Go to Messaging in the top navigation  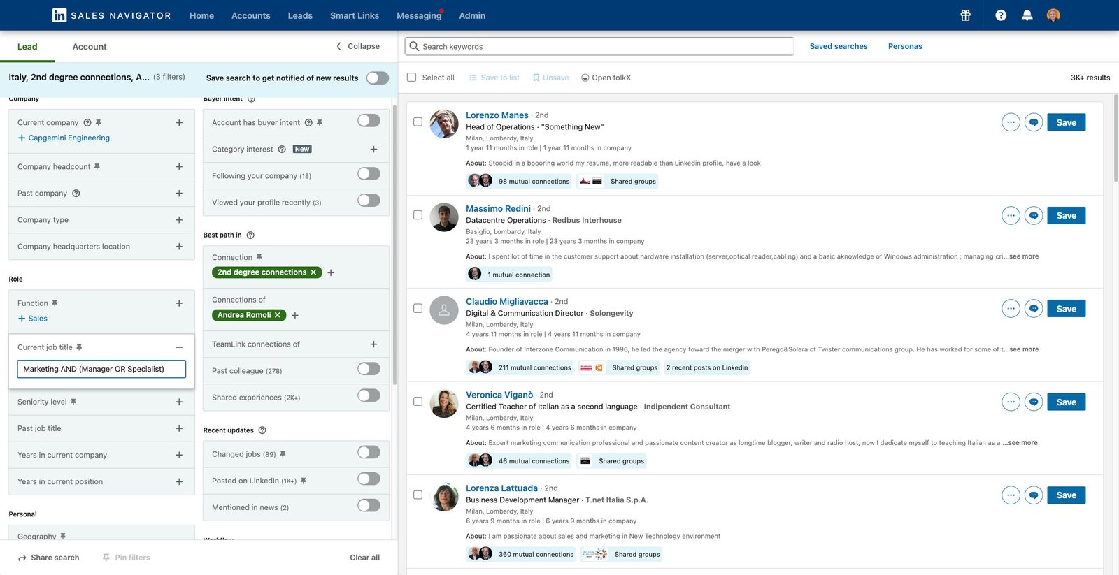(419, 15)
